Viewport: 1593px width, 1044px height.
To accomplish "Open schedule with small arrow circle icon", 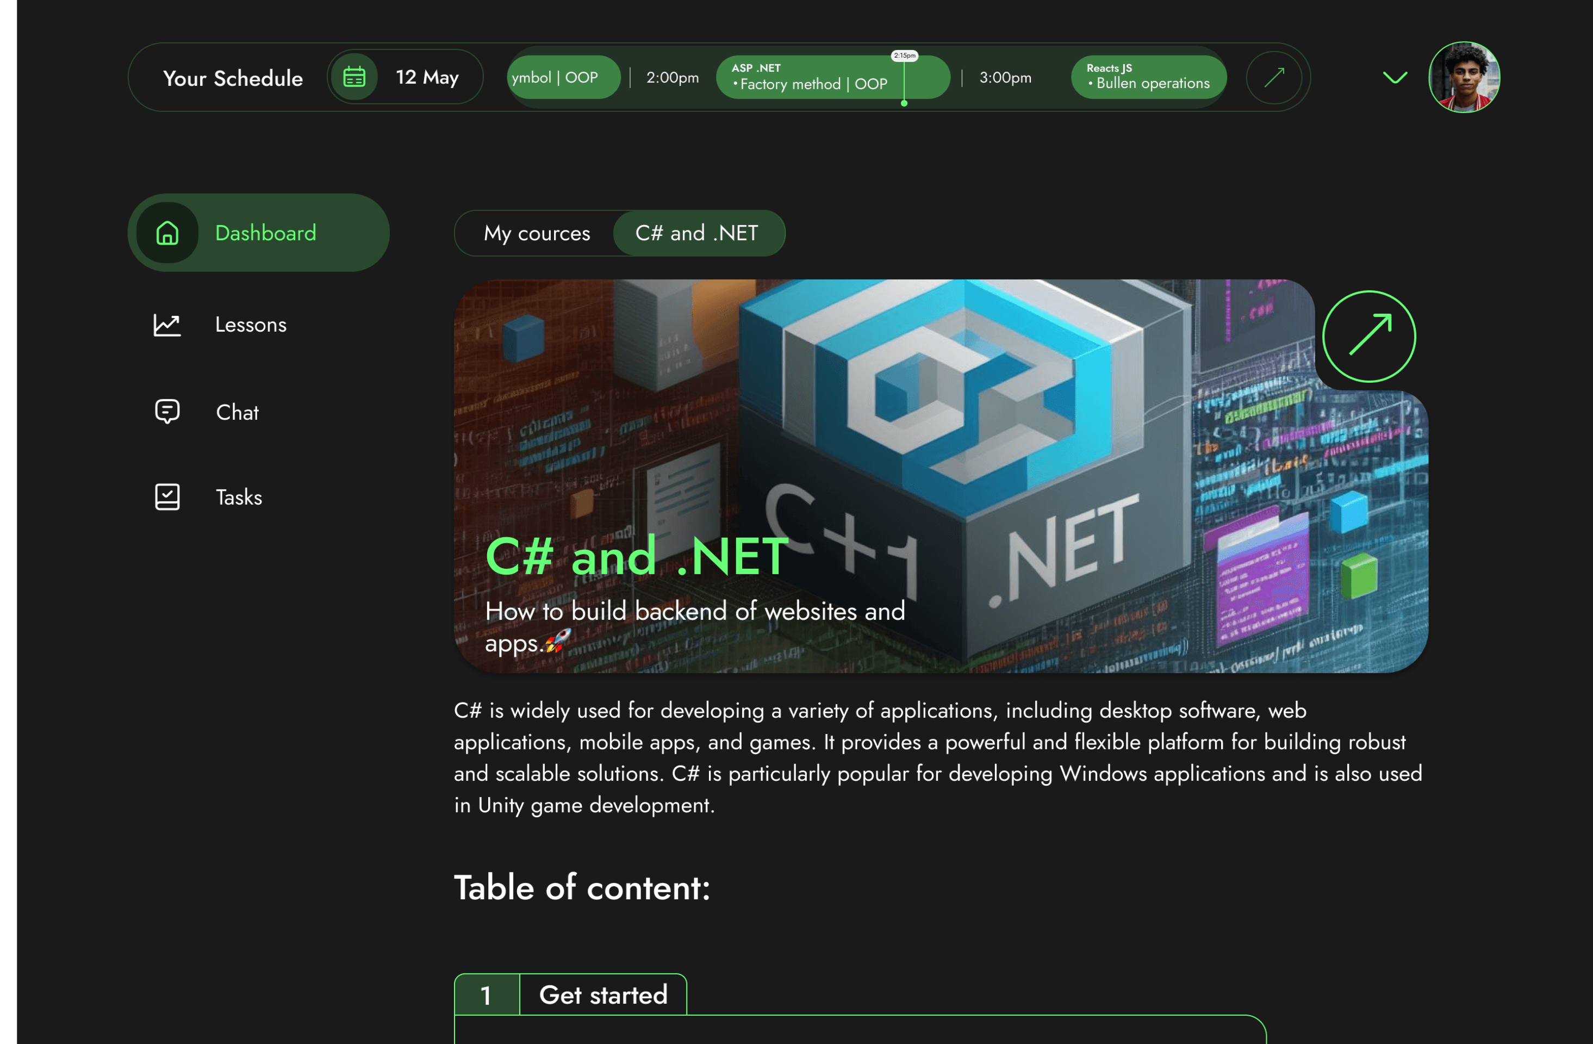I will [x=1274, y=78].
